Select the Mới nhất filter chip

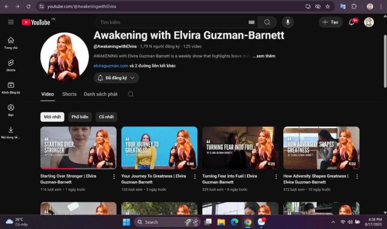tap(52, 117)
